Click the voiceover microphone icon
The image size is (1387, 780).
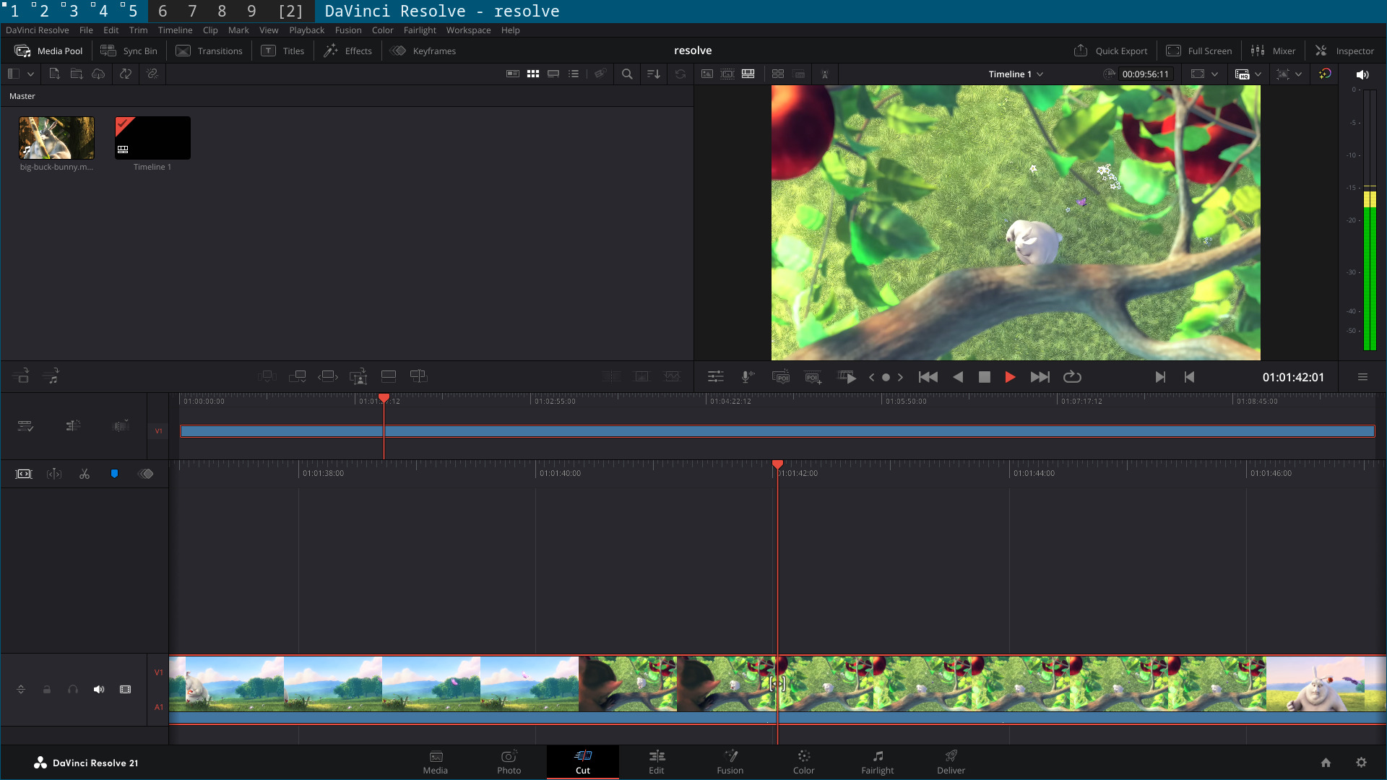pos(748,377)
